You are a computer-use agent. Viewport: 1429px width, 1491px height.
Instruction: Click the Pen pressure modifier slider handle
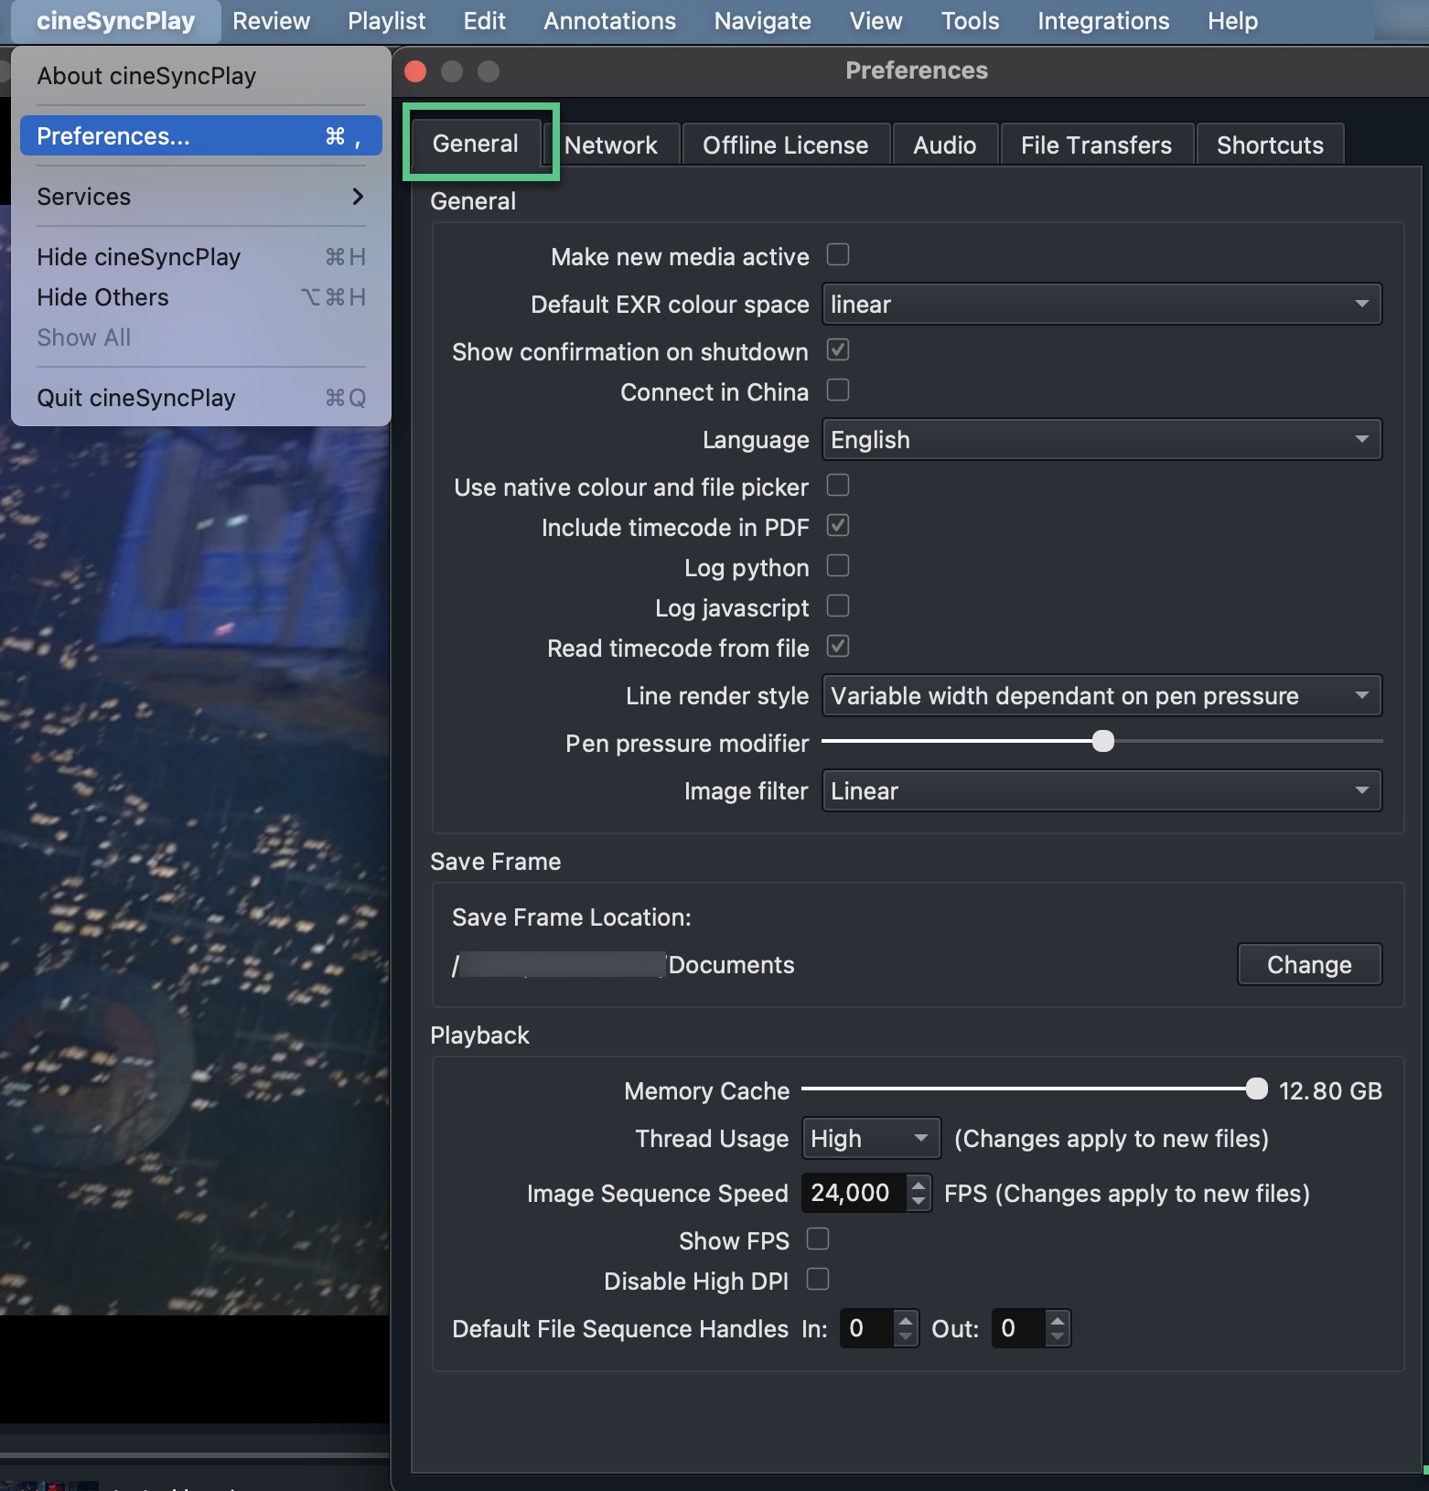click(x=1103, y=741)
